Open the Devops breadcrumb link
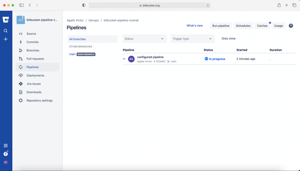 [93, 20]
